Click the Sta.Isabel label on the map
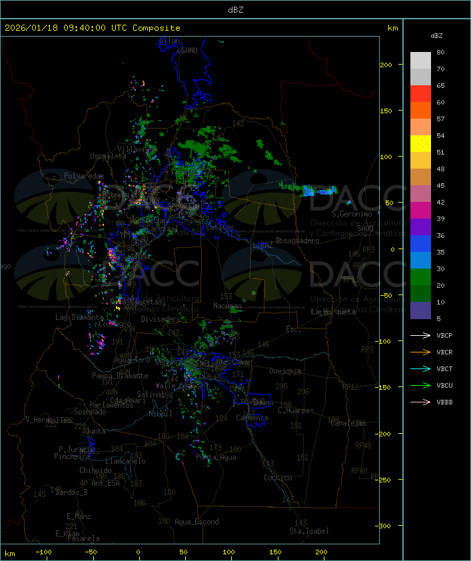471x561 pixels. [x=308, y=531]
